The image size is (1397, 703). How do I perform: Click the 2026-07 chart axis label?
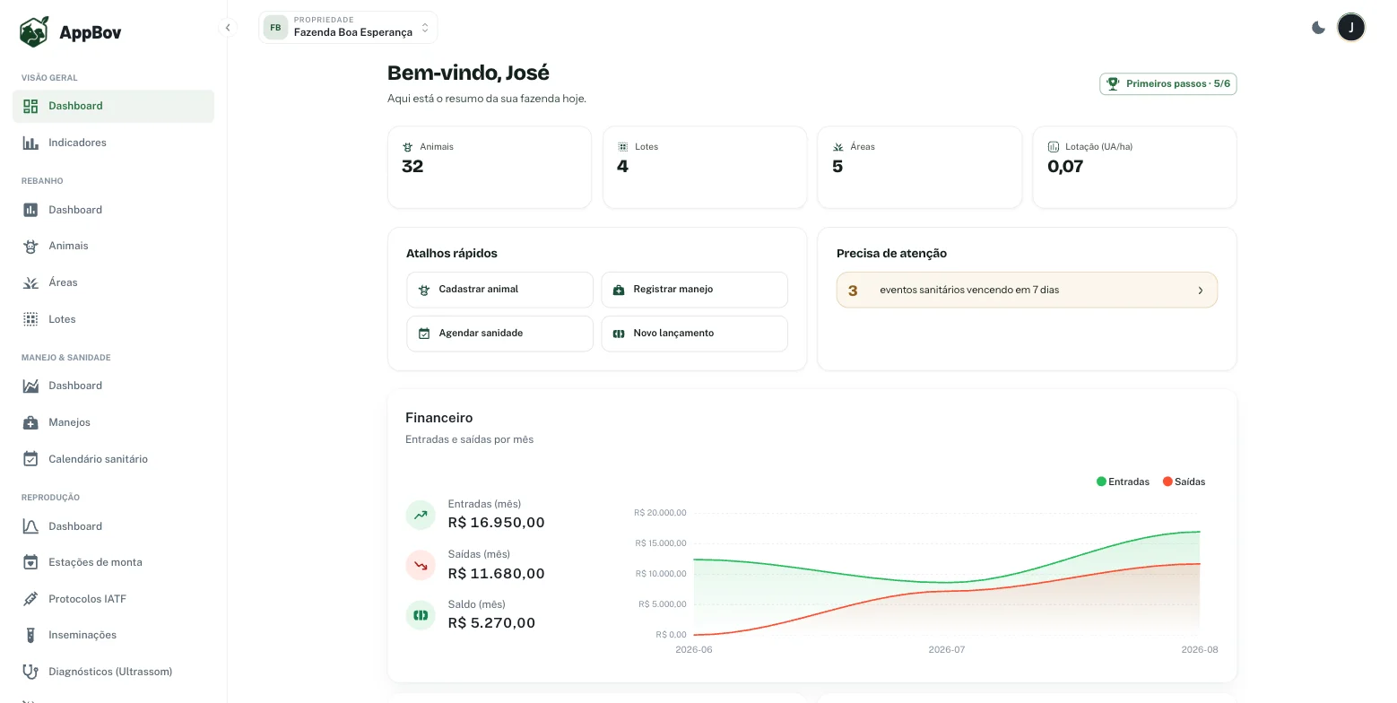coord(947,649)
